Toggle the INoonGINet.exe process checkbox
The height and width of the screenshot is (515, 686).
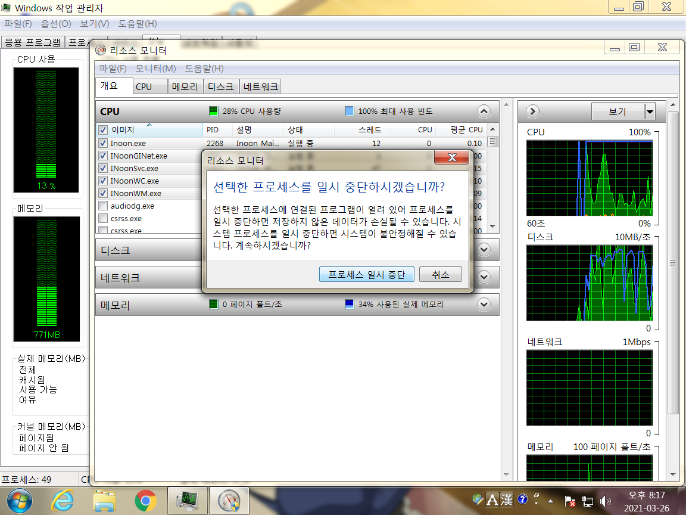pyautogui.click(x=103, y=156)
